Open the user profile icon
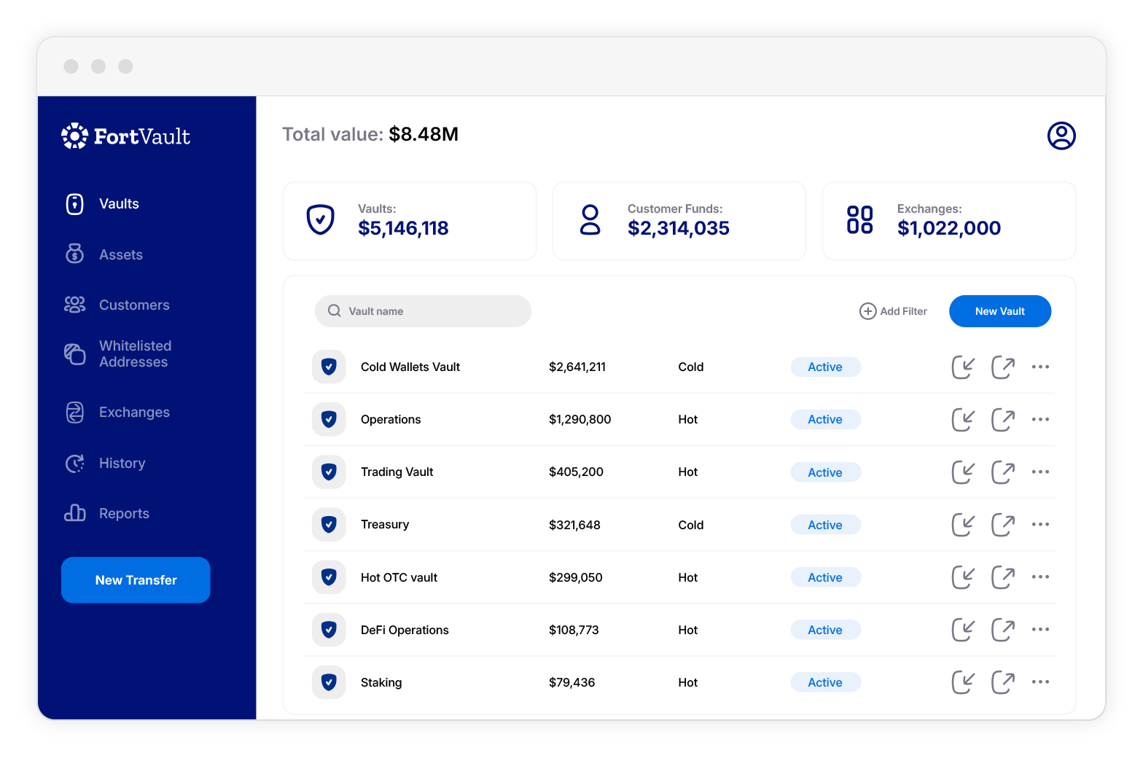This screenshot has height=758, width=1143. click(x=1061, y=136)
